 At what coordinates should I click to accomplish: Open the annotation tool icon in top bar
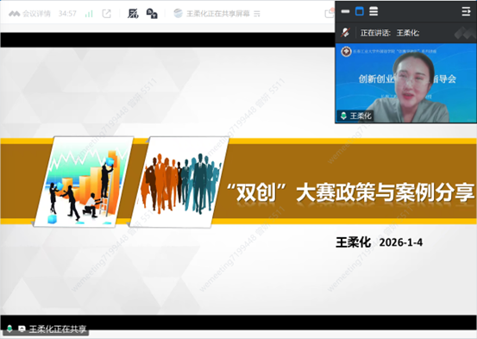[133, 14]
